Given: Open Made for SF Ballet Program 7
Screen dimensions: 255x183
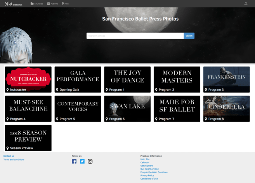Looking at the screenshot, I should coord(177,109).
